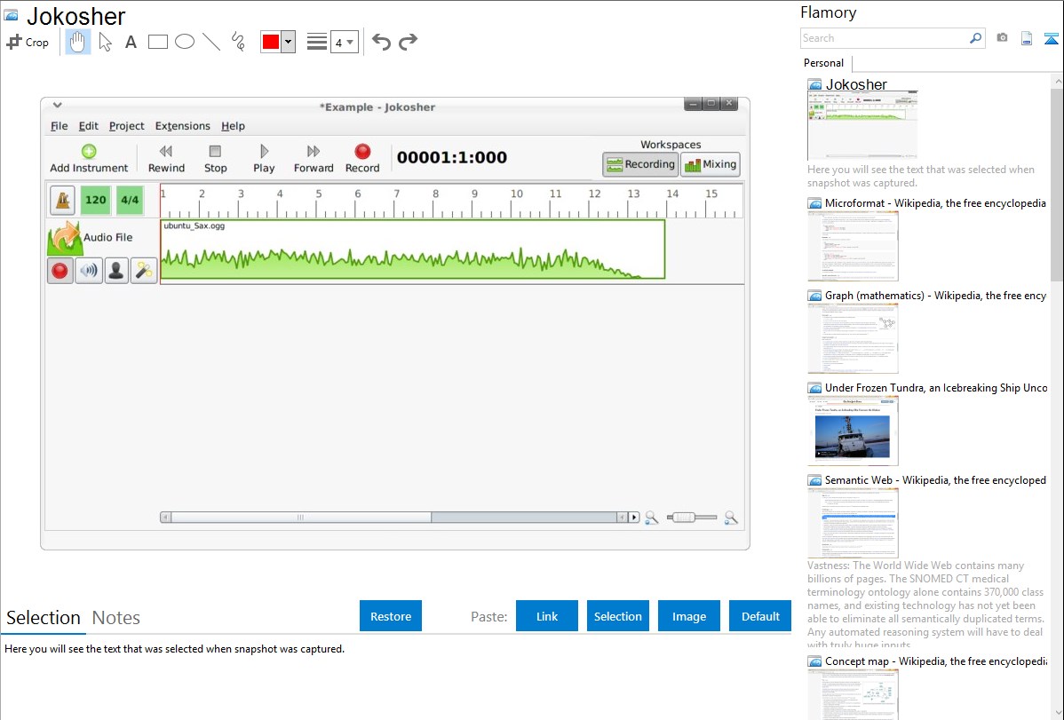Select the arrow pointer tool
The image size is (1064, 720).
click(x=105, y=42)
